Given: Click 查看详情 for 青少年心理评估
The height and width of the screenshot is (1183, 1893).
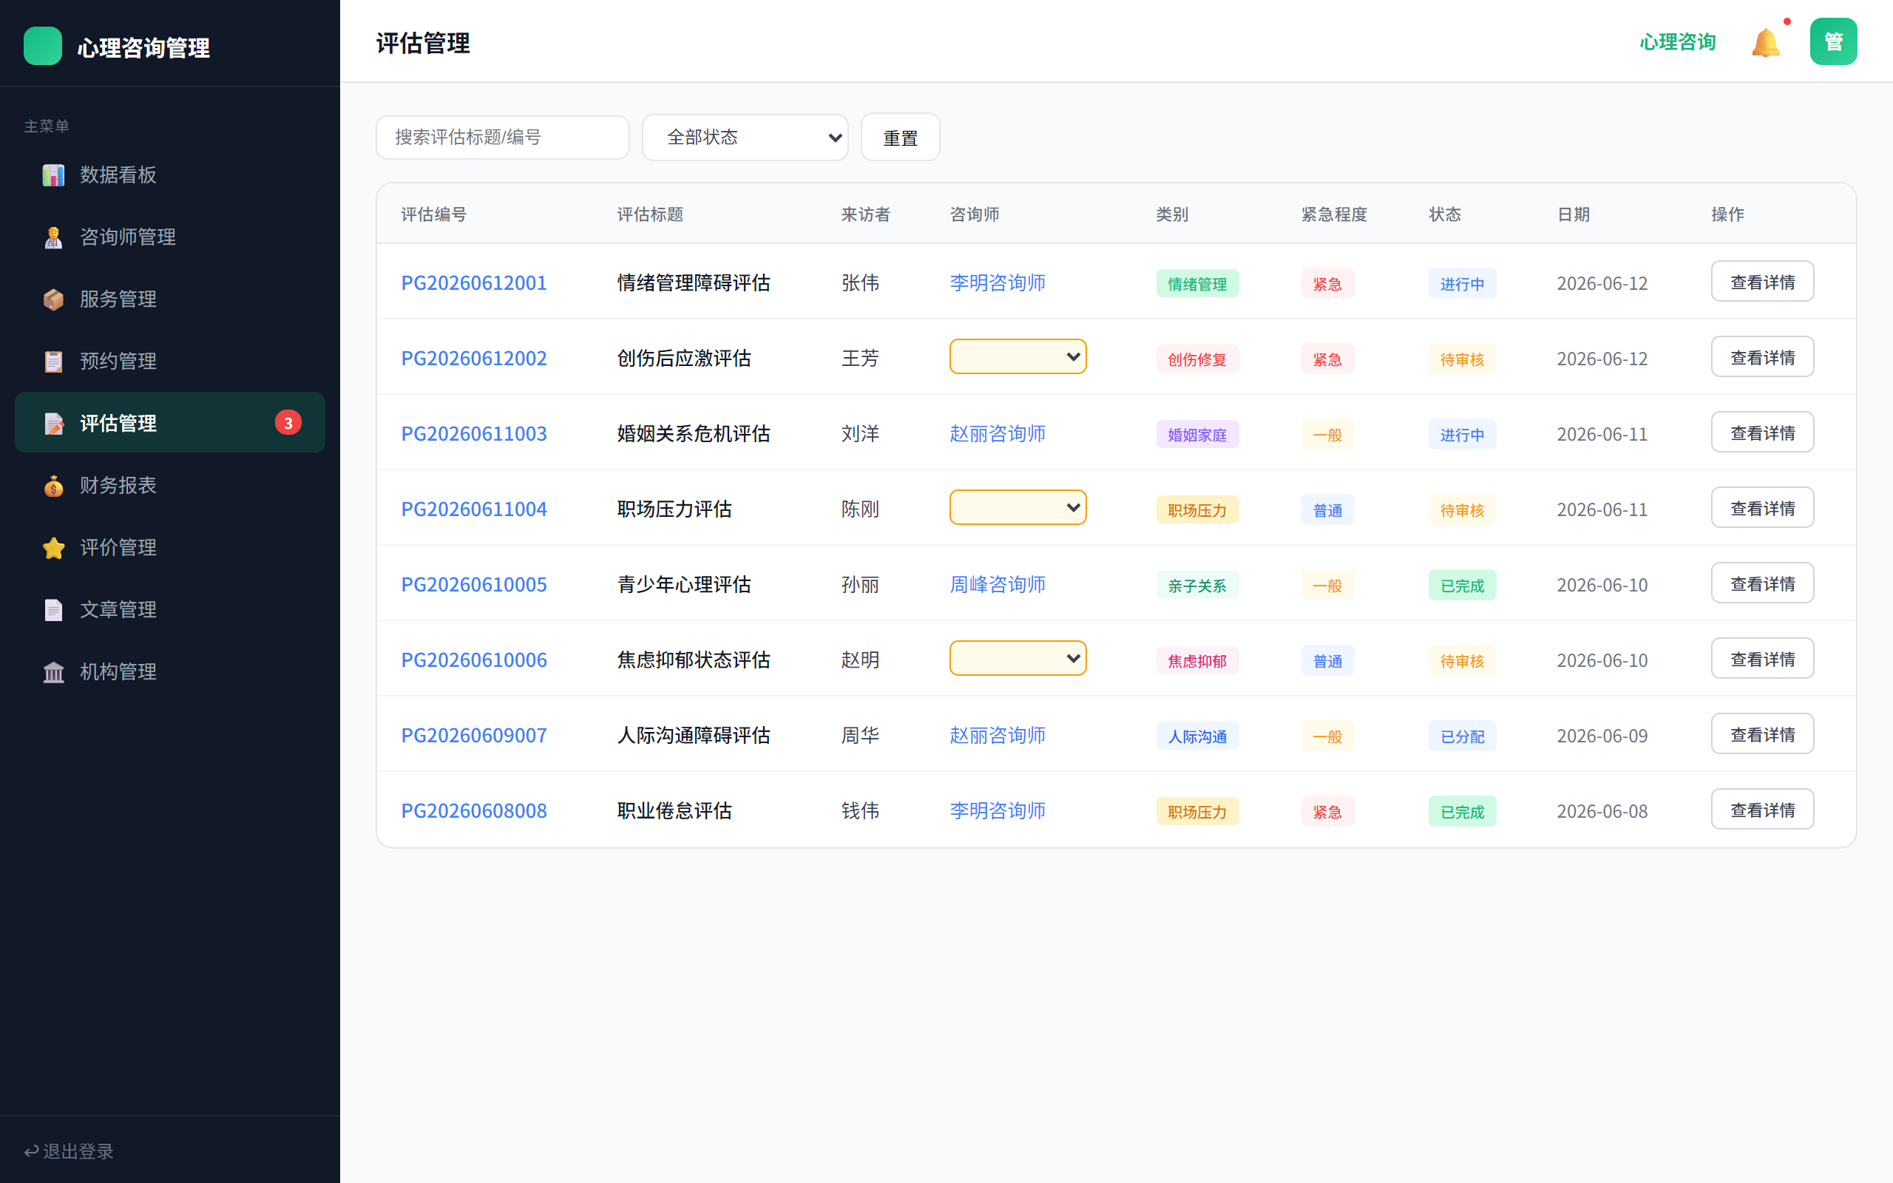Looking at the screenshot, I should pos(1761,583).
